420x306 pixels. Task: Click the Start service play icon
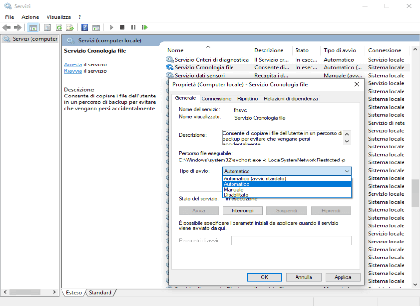pyautogui.click(x=111, y=28)
